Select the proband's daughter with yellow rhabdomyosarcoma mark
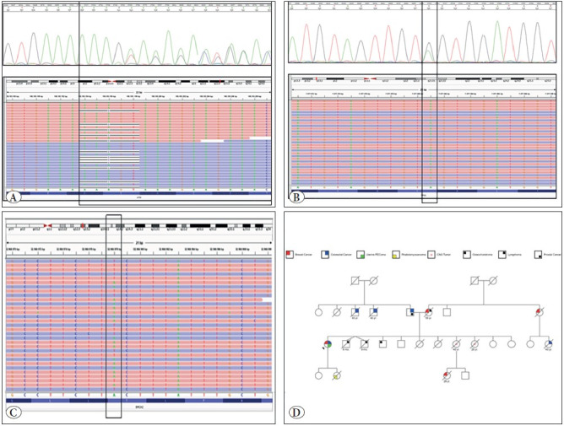This screenshot has width=564, height=426. 337,375
